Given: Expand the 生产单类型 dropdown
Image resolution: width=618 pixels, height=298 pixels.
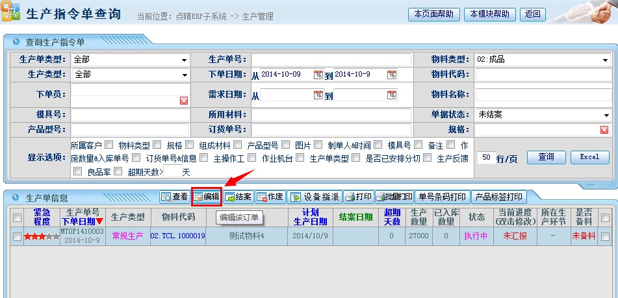Looking at the screenshot, I should (184, 60).
